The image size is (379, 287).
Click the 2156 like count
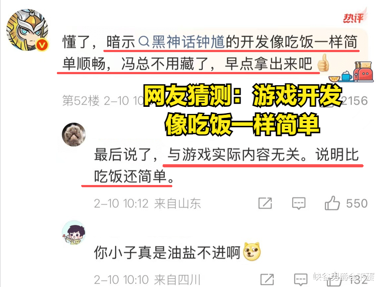pos(355,101)
